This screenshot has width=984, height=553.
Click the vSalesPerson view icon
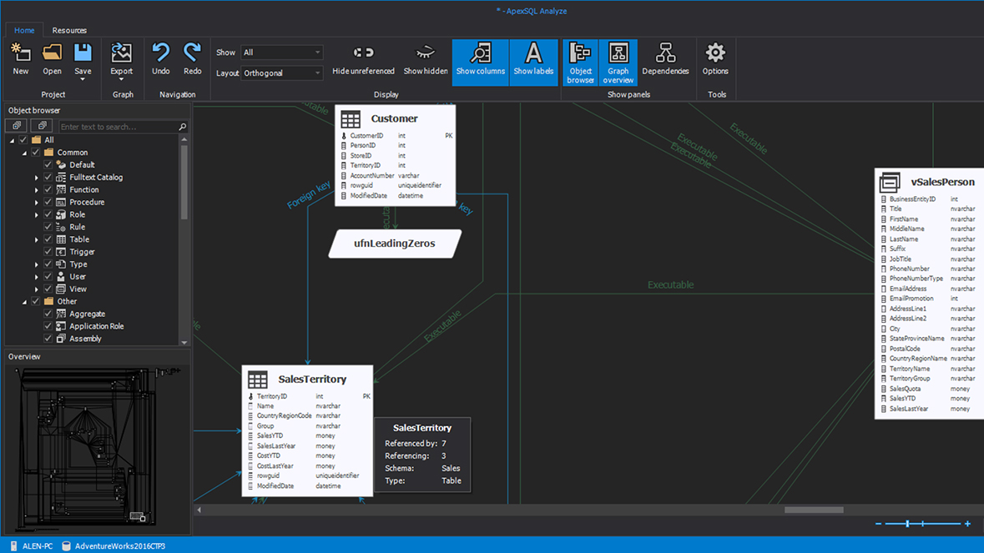pyautogui.click(x=889, y=183)
